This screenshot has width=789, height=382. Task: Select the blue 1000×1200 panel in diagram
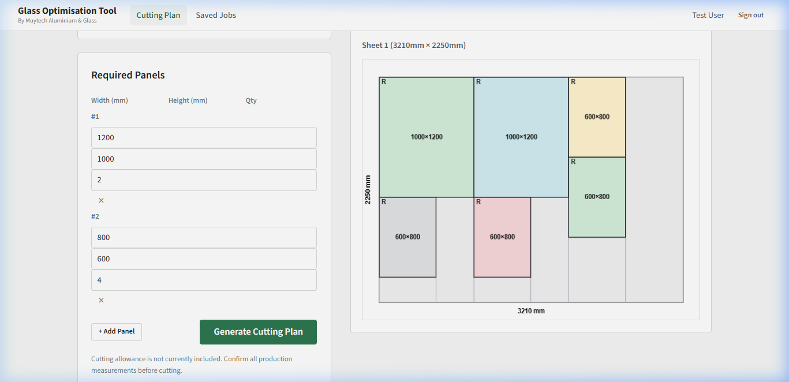click(x=521, y=137)
